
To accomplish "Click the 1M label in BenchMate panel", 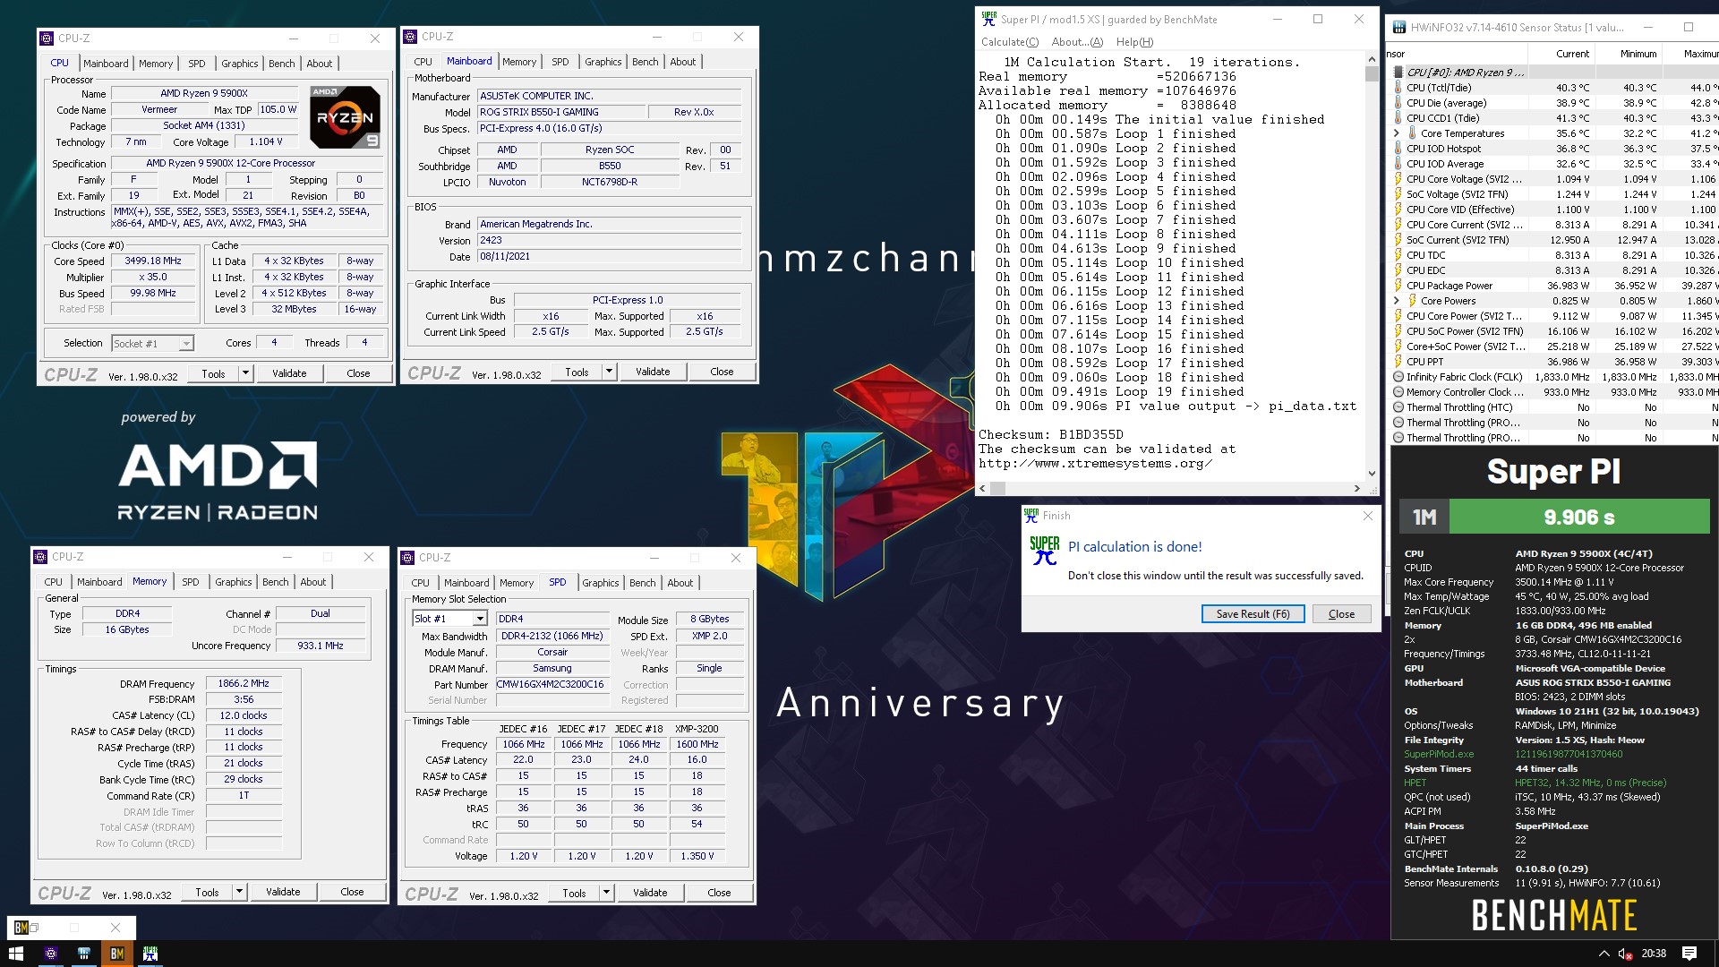I will pos(1424,517).
